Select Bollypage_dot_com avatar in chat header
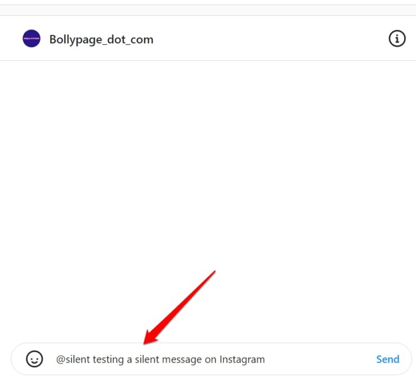 (31, 38)
